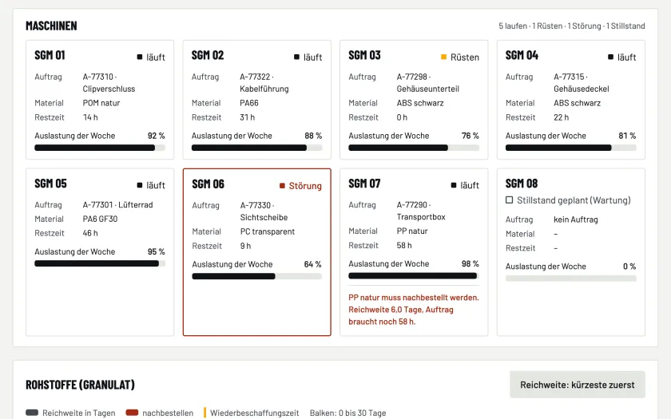The width and height of the screenshot is (671, 419).
Task: Click the SGM 03 yellow Rüsten status square
Action: pos(443,57)
